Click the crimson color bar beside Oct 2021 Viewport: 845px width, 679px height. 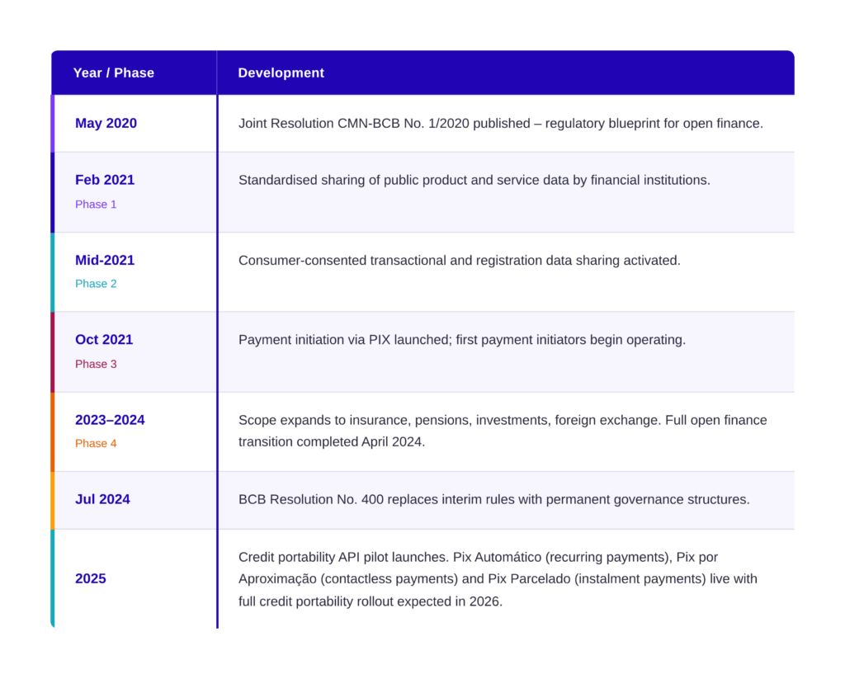[x=53, y=351]
